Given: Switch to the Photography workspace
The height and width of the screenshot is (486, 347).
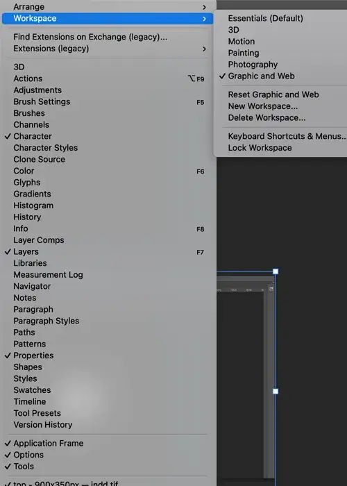Looking at the screenshot, I should click(x=253, y=65).
